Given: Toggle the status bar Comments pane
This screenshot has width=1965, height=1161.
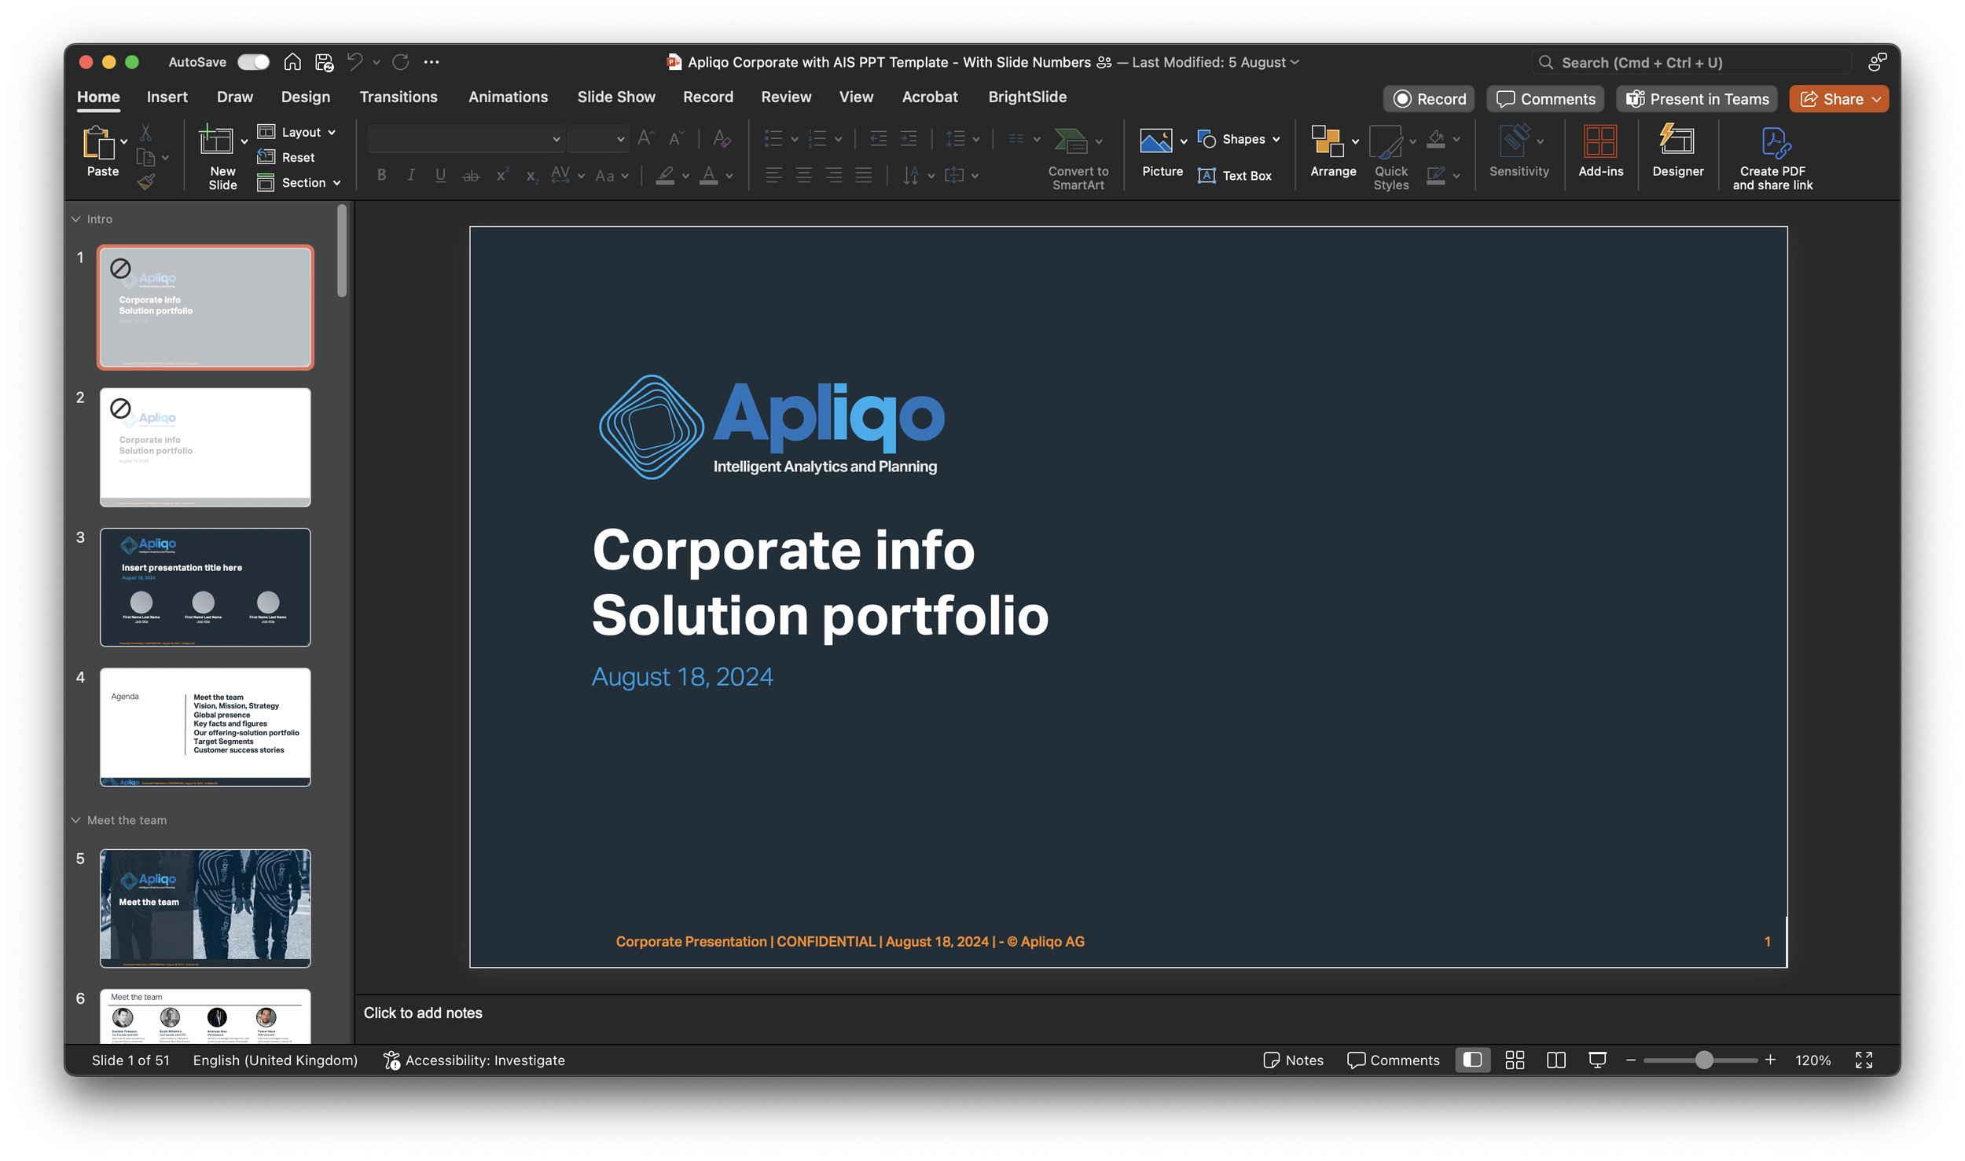Looking at the screenshot, I should [x=1393, y=1060].
